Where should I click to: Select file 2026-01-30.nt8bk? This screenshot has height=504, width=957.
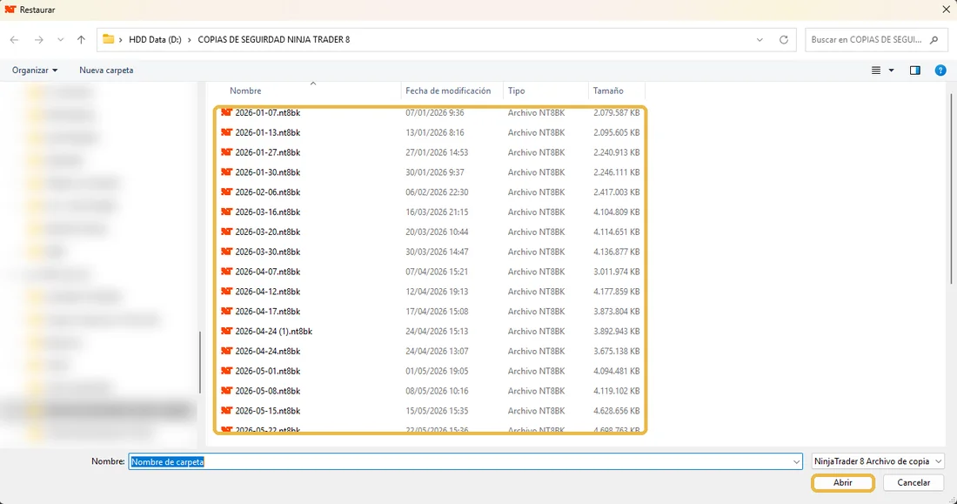[267, 172]
